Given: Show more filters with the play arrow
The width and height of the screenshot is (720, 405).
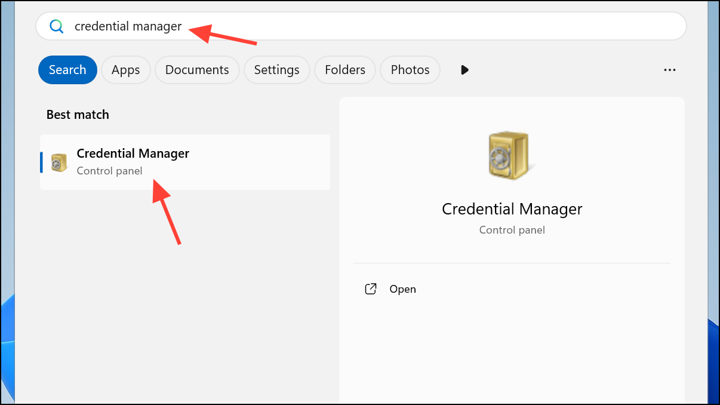Looking at the screenshot, I should point(464,70).
